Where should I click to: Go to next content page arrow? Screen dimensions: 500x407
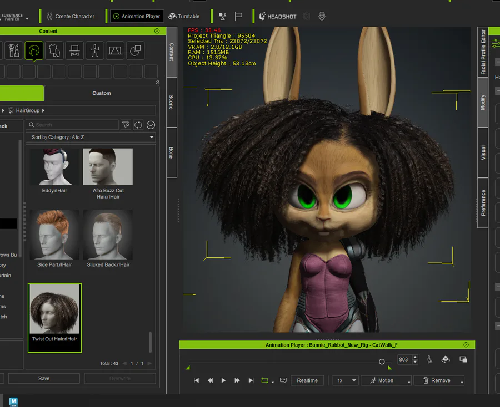(149, 363)
